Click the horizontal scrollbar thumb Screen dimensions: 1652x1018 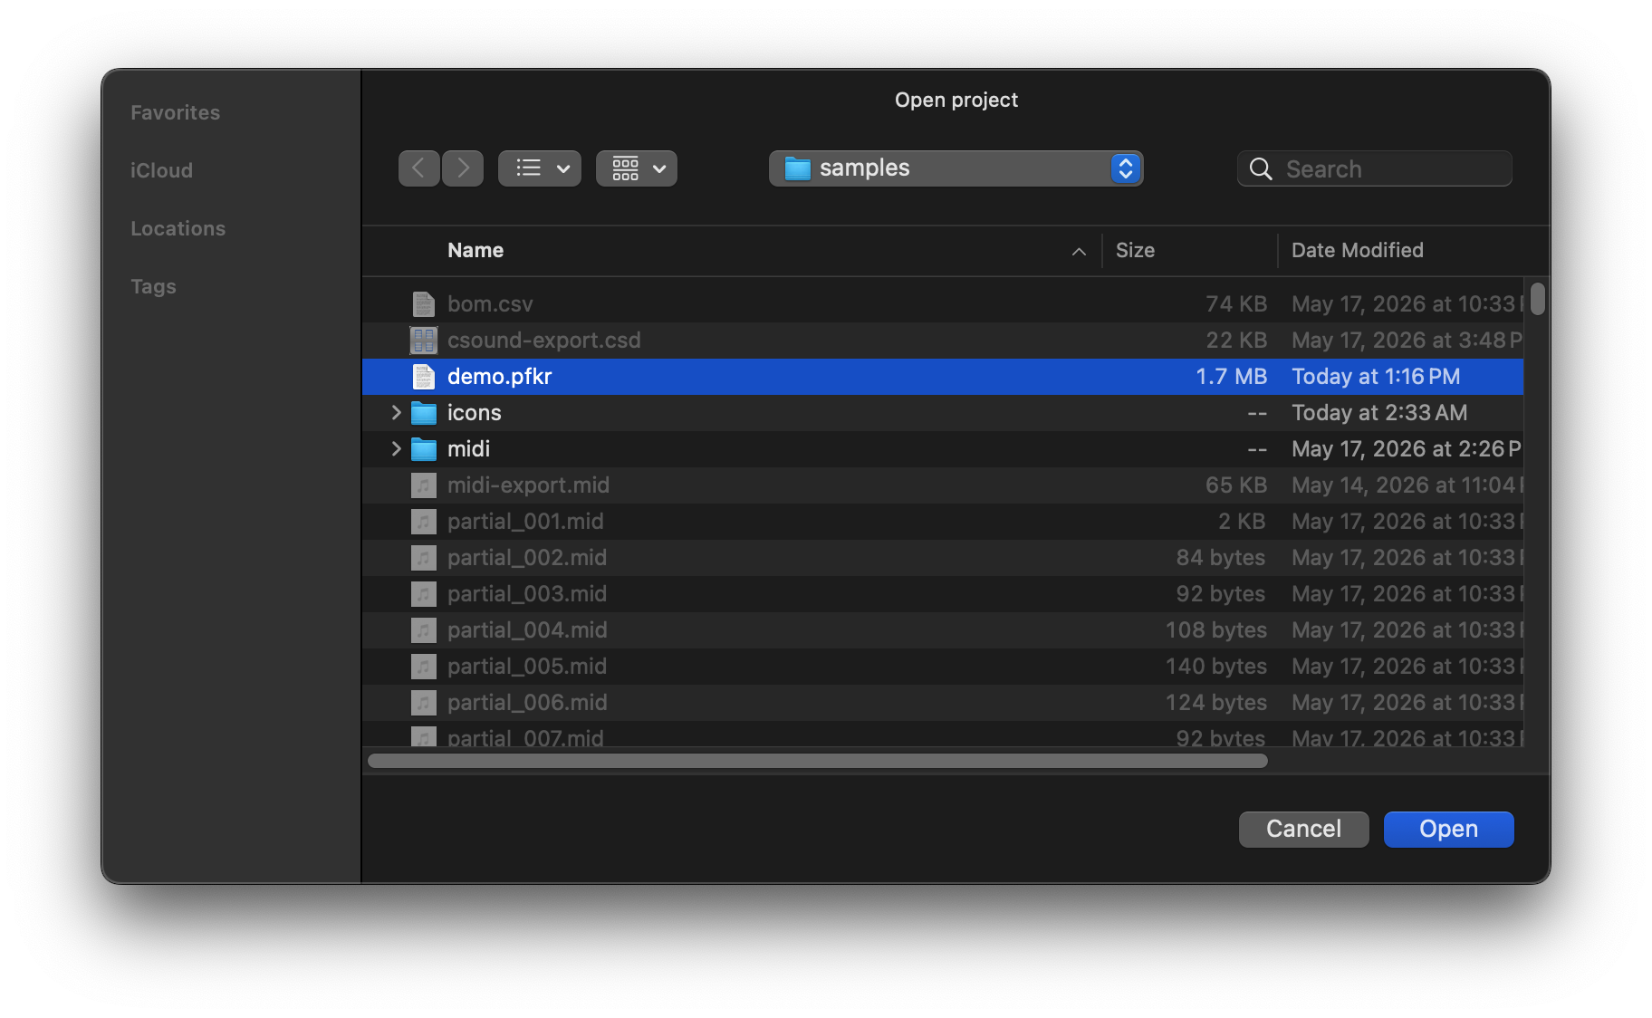point(818,761)
